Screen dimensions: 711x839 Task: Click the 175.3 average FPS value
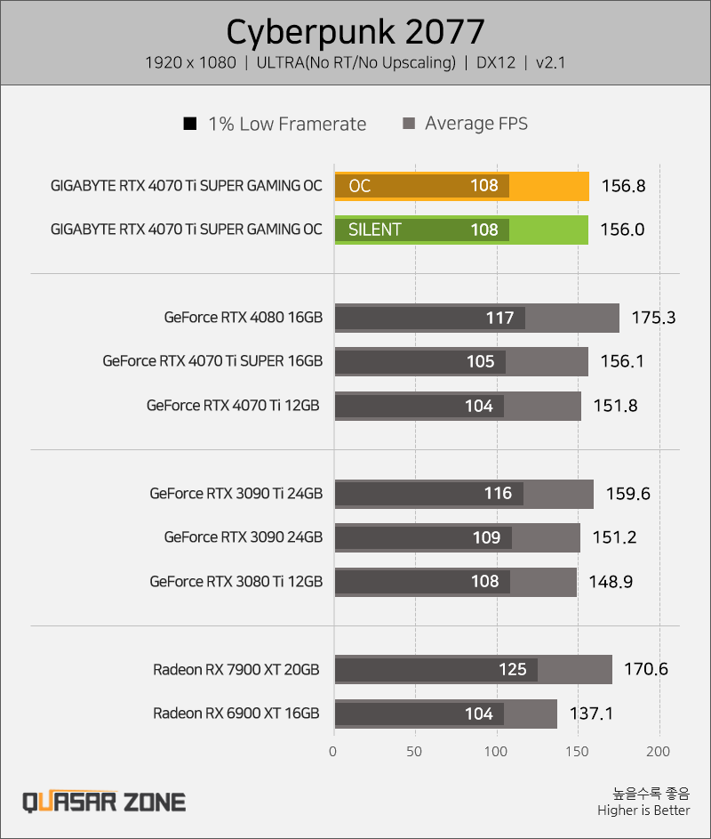653,318
